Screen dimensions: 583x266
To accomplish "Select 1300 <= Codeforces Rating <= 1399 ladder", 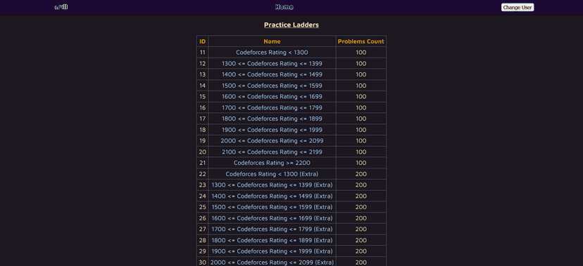I will [x=272, y=64].
